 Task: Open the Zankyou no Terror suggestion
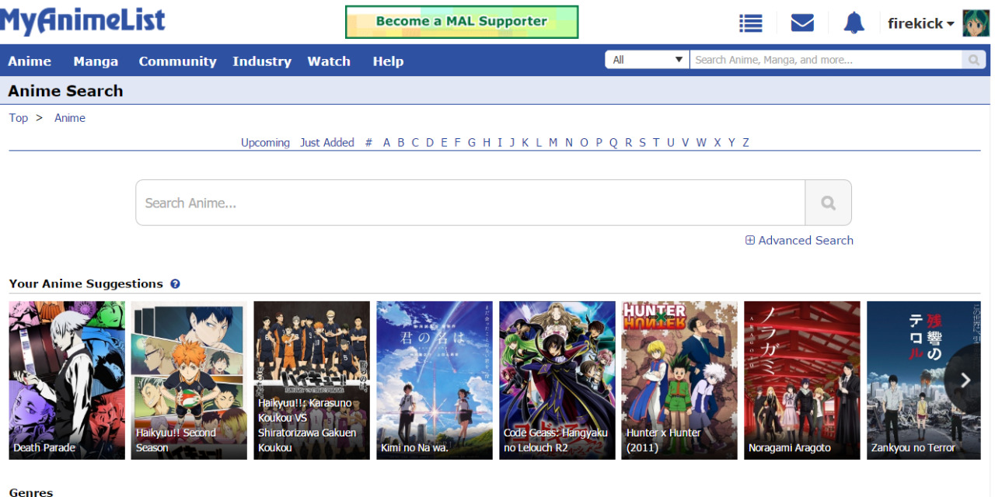point(923,381)
